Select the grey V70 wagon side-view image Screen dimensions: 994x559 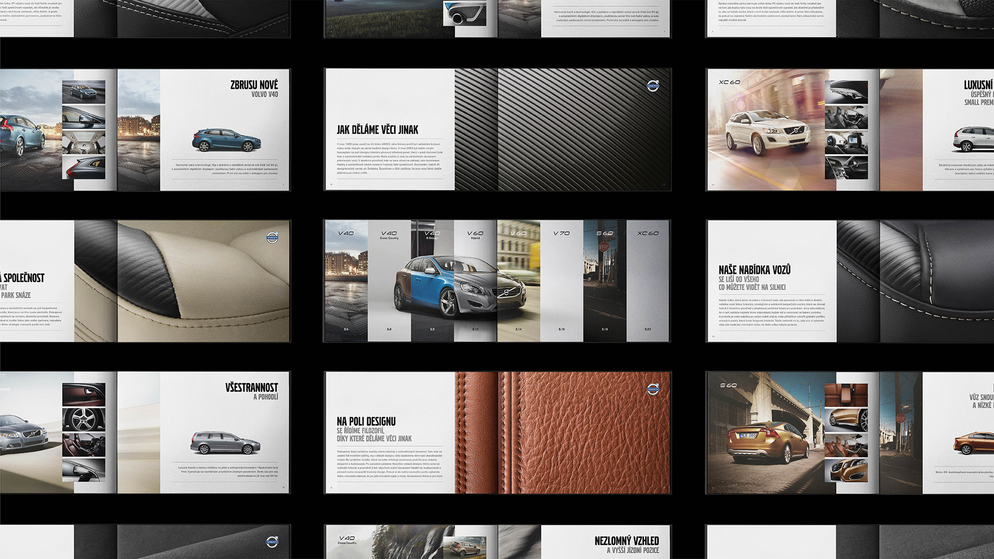[225, 443]
